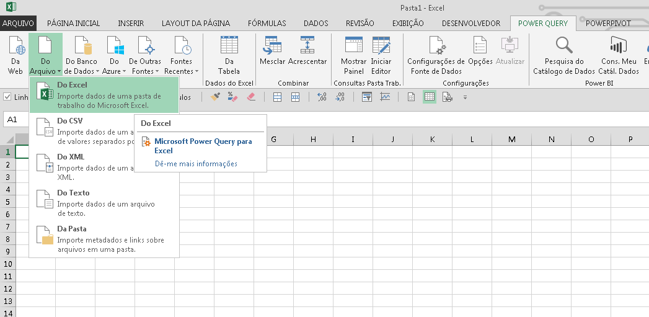Open the Do Arquivo dropdown button
Image resolution: width=649 pixels, height=317 pixels.
pos(45,55)
